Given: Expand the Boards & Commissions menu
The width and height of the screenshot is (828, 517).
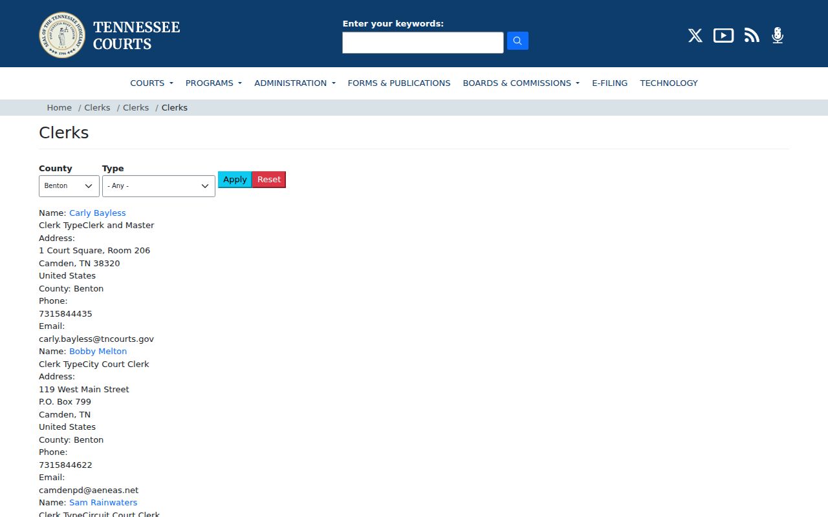Looking at the screenshot, I should tap(521, 83).
